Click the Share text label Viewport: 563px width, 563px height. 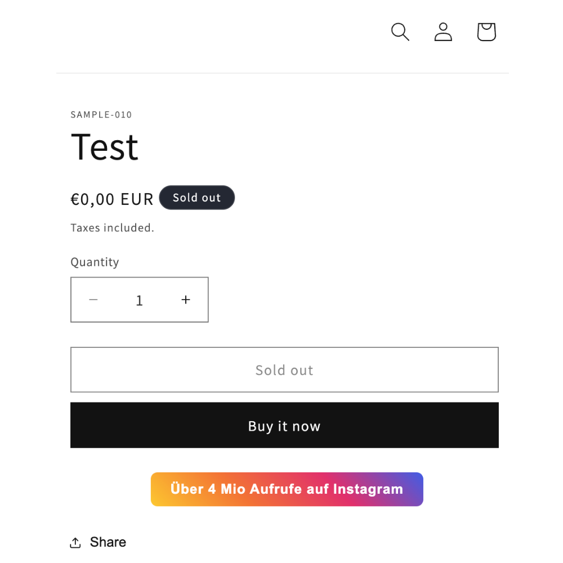[108, 542]
